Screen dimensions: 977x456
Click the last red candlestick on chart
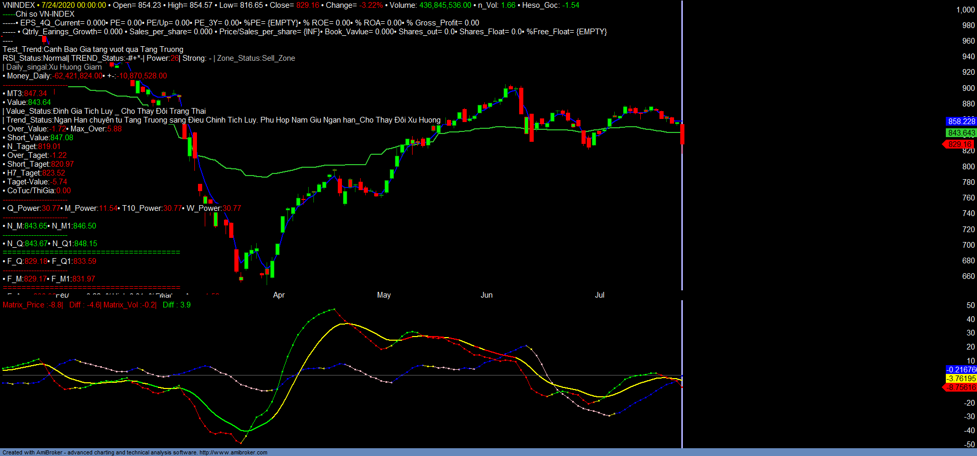click(x=682, y=134)
